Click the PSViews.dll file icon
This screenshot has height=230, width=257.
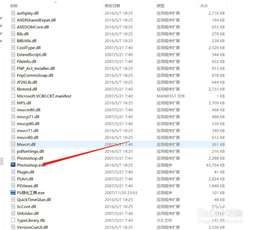pos(13,185)
